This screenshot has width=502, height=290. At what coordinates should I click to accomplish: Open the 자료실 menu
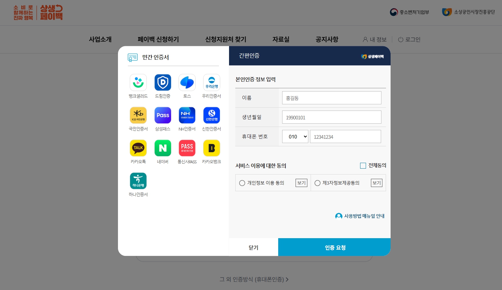(x=281, y=39)
